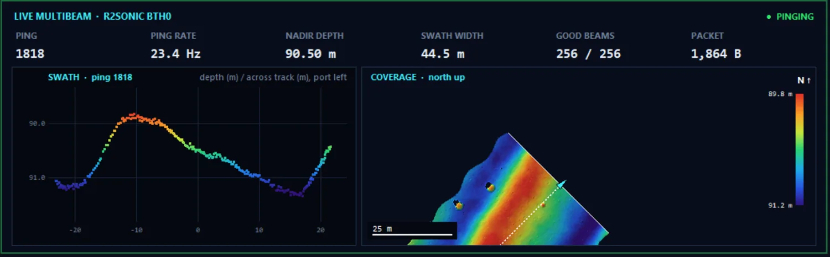
Task: Click the 10 across-track axis label
Action: pos(259,229)
